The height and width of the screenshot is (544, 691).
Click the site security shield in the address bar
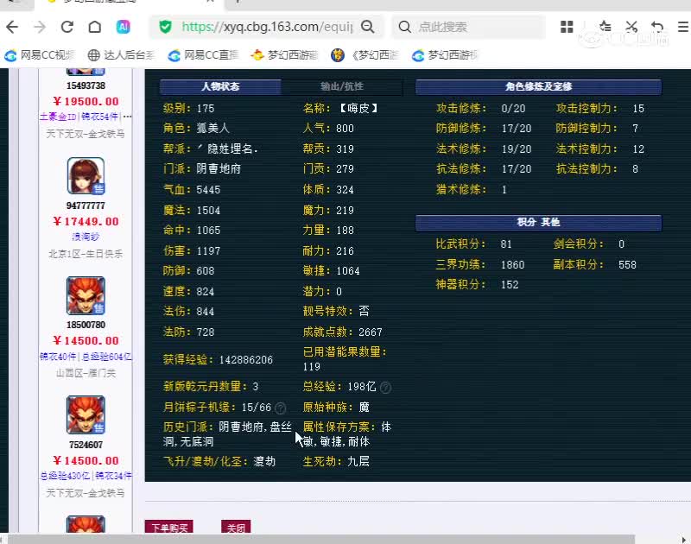(164, 27)
